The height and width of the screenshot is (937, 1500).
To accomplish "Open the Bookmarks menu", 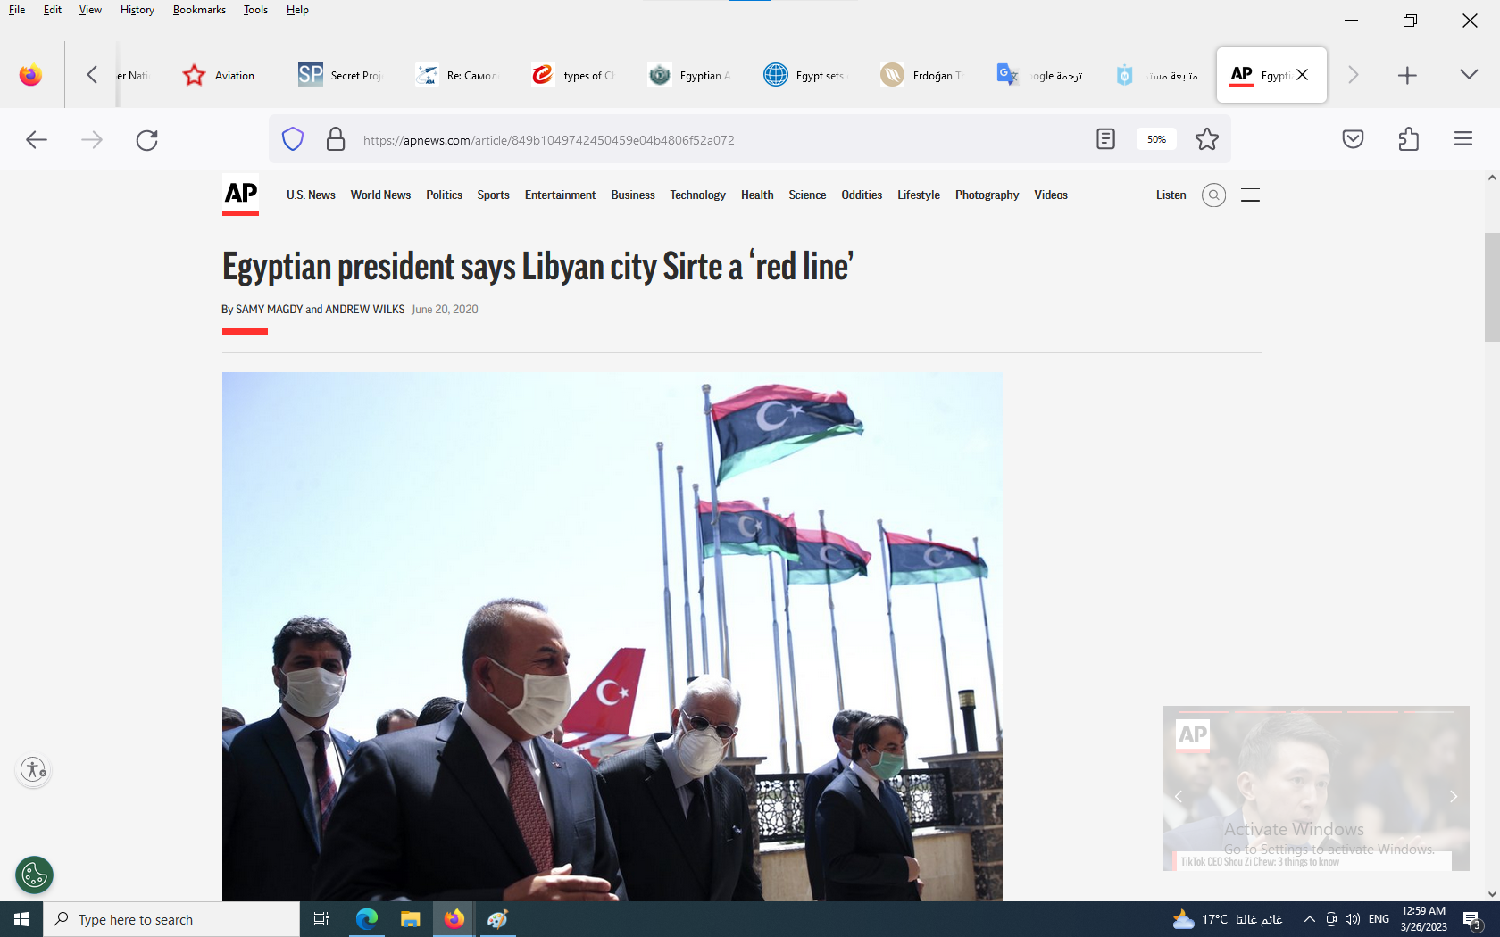I will click(x=199, y=10).
